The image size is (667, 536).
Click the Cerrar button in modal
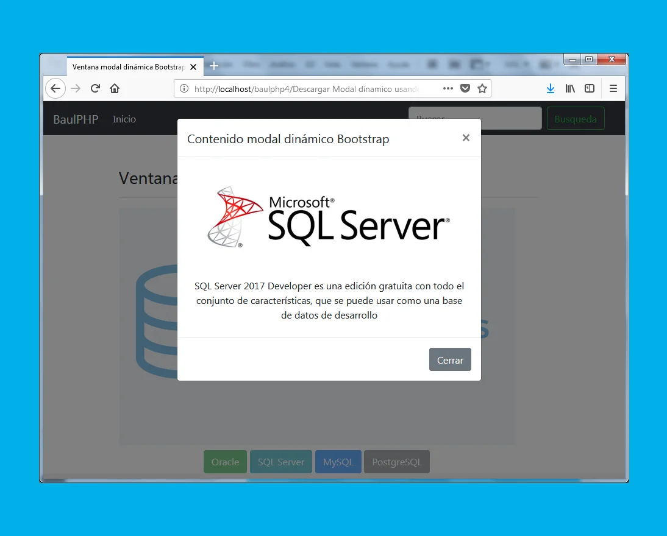(x=450, y=359)
